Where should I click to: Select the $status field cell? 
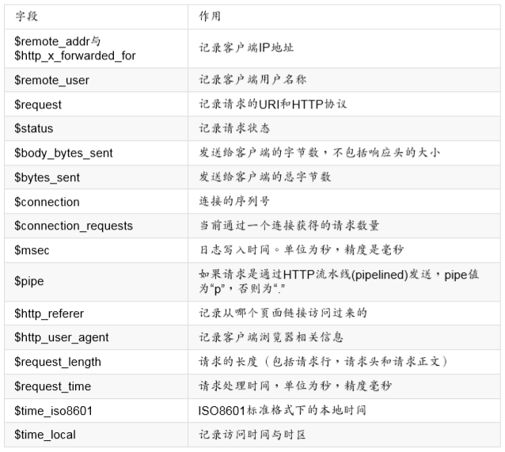pyautogui.click(x=34, y=128)
